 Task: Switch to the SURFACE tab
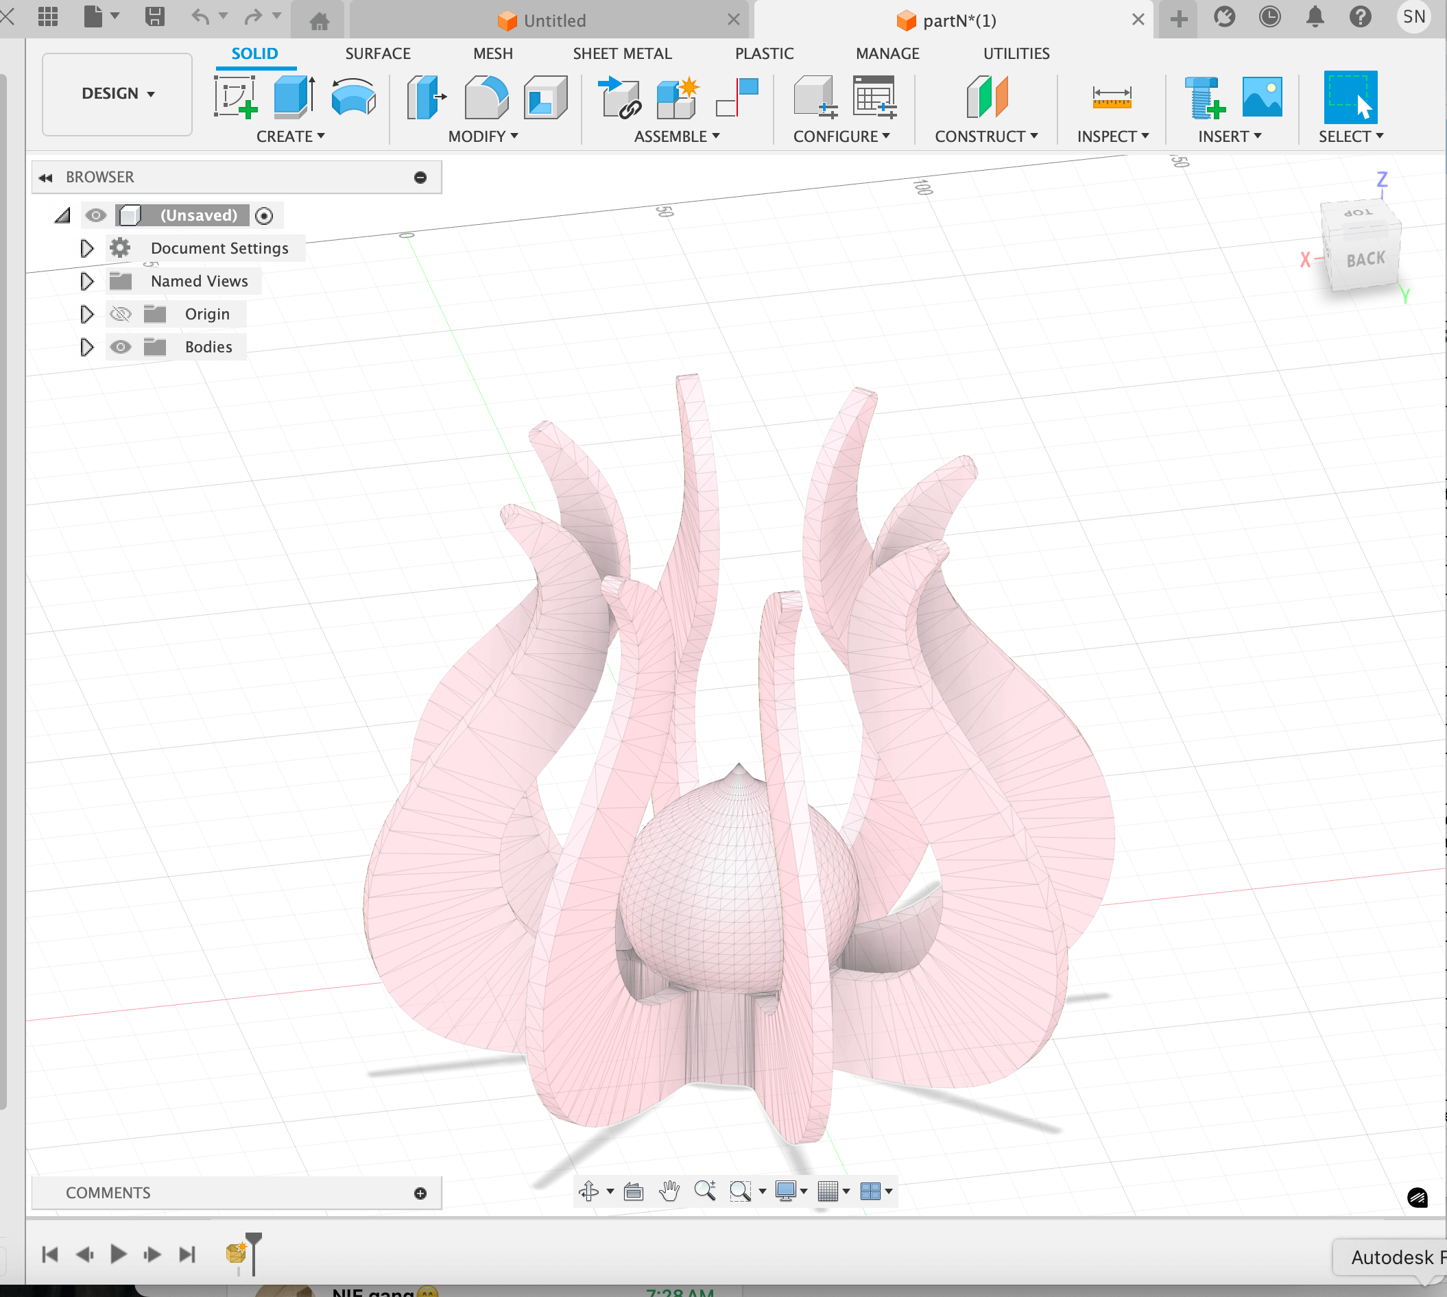pyautogui.click(x=378, y=53)
